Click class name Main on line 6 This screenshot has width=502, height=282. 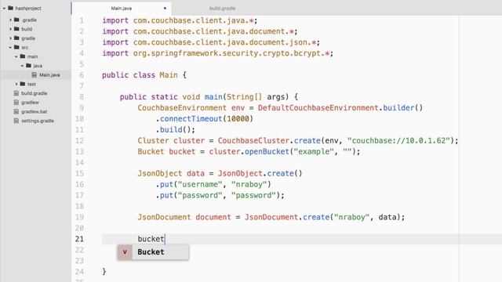(x=169, y=75)
